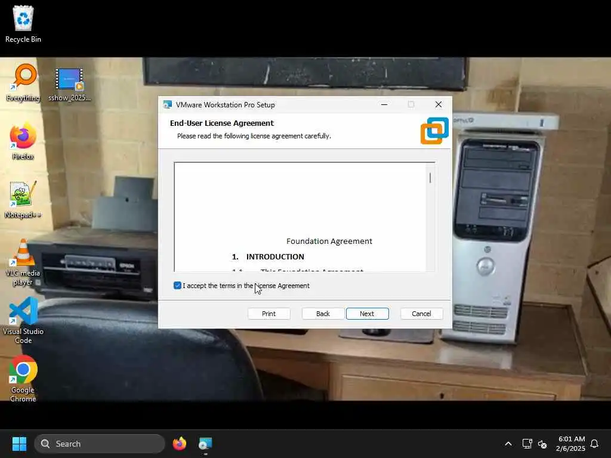Open the Everything search desktop shortcut

click(23, 82)
